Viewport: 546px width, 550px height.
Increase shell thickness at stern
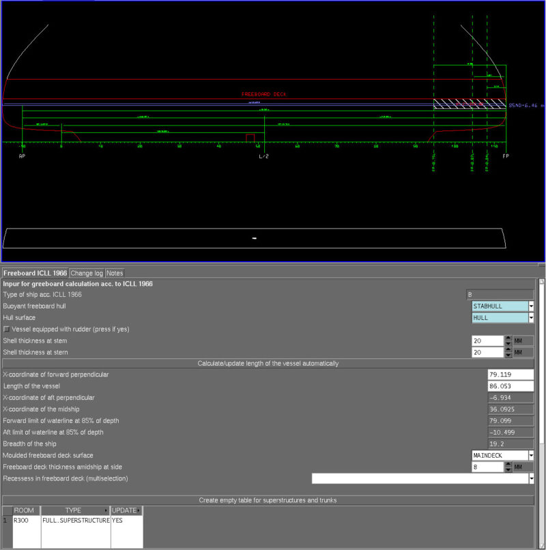[508, 349]
